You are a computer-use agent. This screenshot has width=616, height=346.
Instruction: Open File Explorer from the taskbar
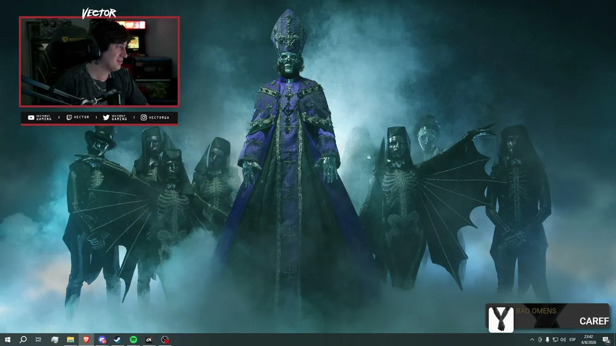click(70, 340)
